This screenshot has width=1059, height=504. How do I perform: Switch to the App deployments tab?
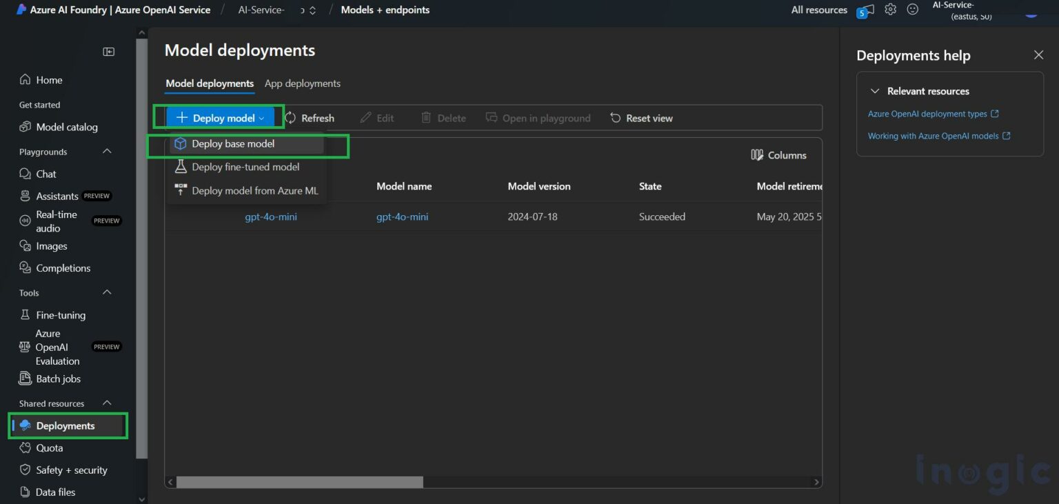pyautogui.click(x=303, y=83)
